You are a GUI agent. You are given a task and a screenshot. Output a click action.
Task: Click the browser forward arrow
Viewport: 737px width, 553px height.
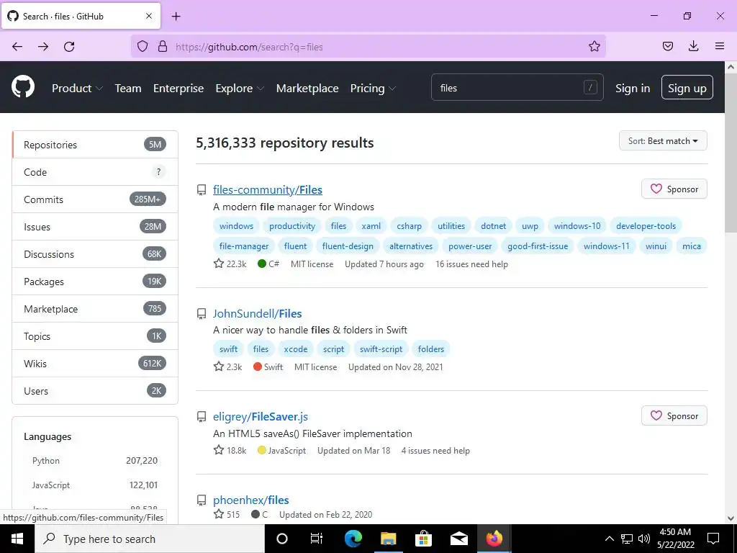(x=43, y=47)
